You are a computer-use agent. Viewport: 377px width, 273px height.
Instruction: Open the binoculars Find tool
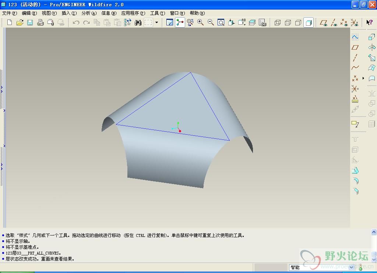(138, 22)
